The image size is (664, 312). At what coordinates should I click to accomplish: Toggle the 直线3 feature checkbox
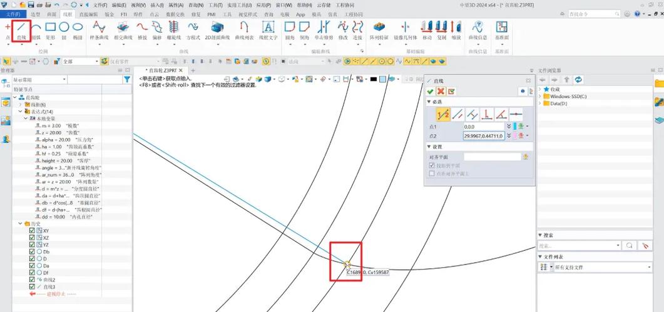coord(32,286)
